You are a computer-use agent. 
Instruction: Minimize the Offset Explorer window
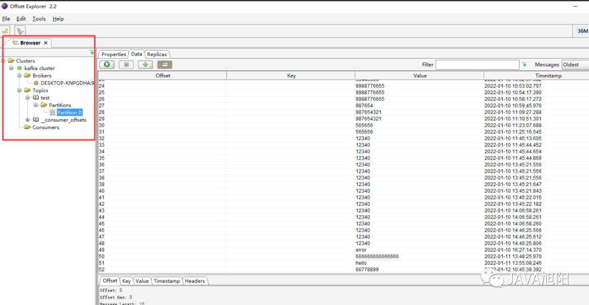[575, 7]
